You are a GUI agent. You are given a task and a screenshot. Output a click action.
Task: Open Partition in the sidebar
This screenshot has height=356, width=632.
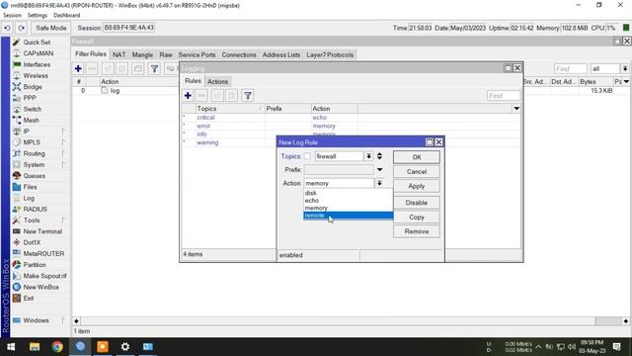point(35,265)
